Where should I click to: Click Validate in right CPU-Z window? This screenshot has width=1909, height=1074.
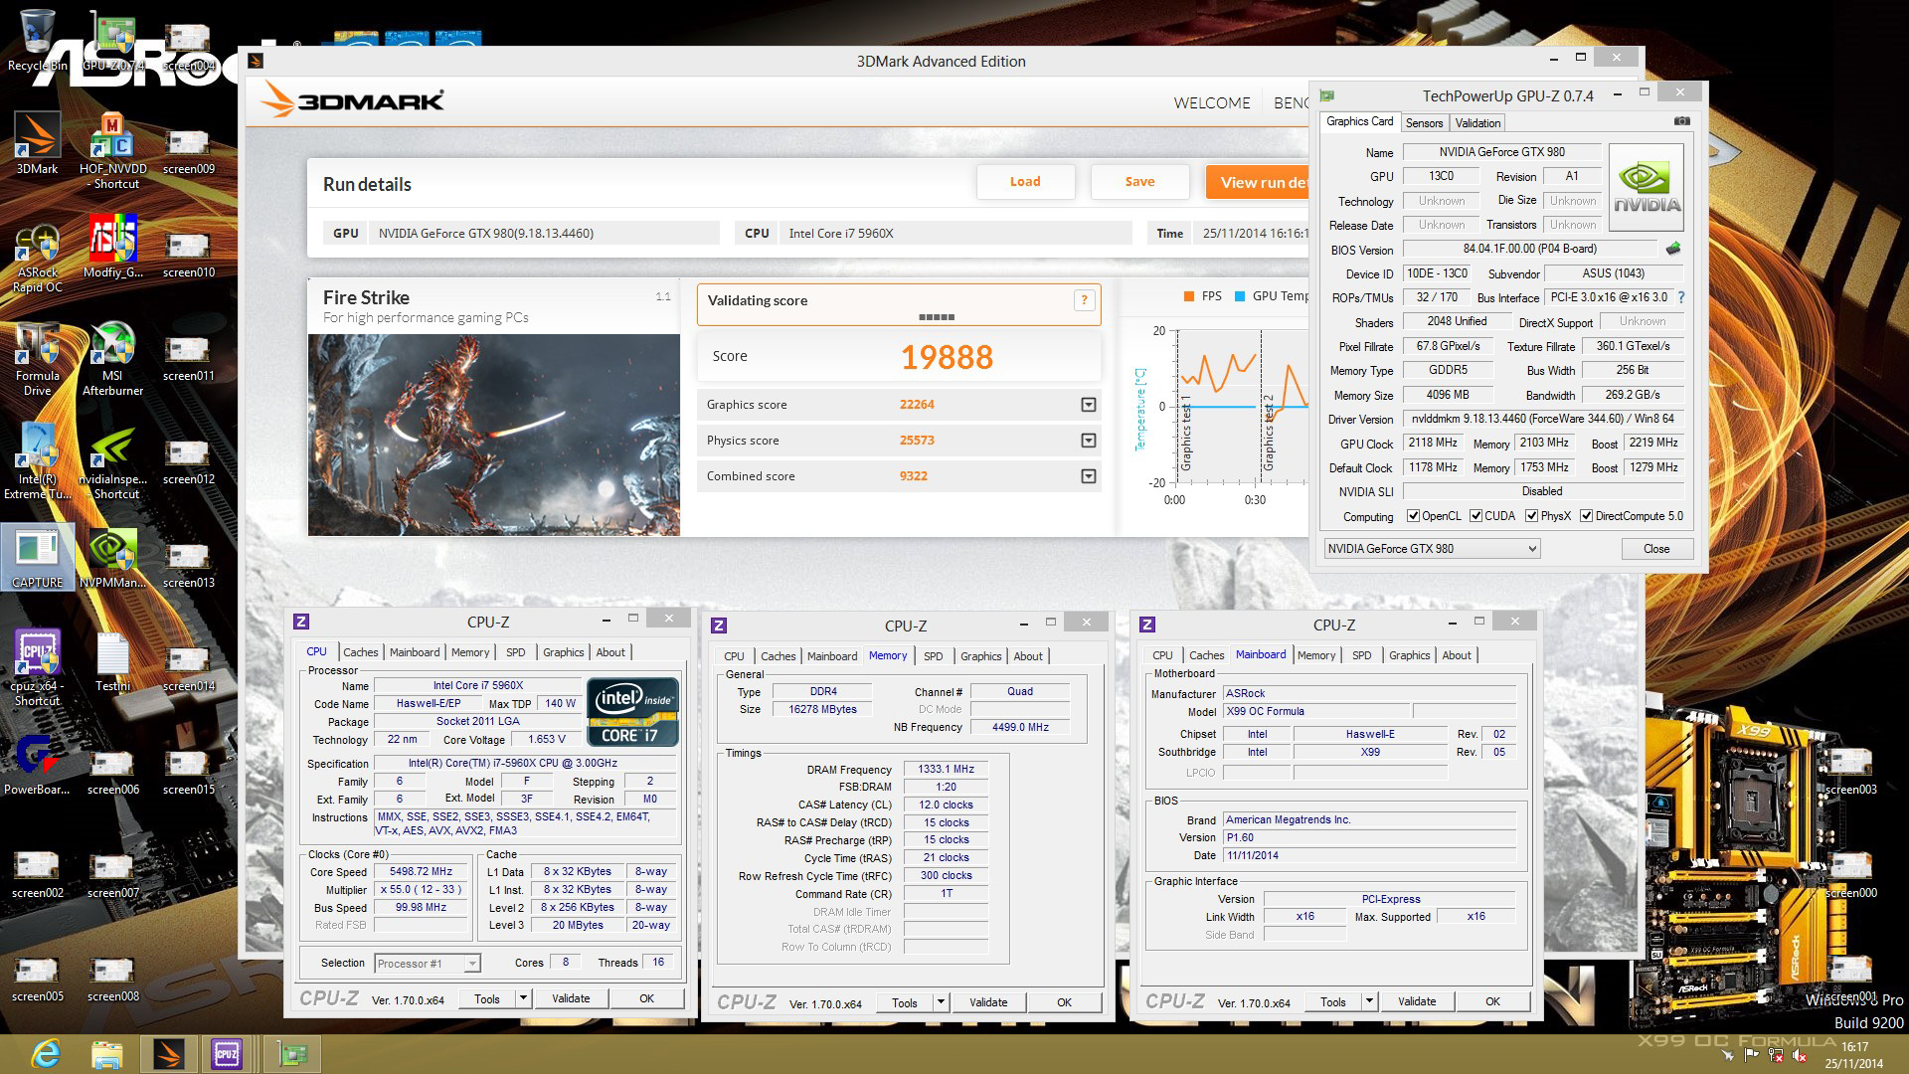[x=1417, y=1001]
